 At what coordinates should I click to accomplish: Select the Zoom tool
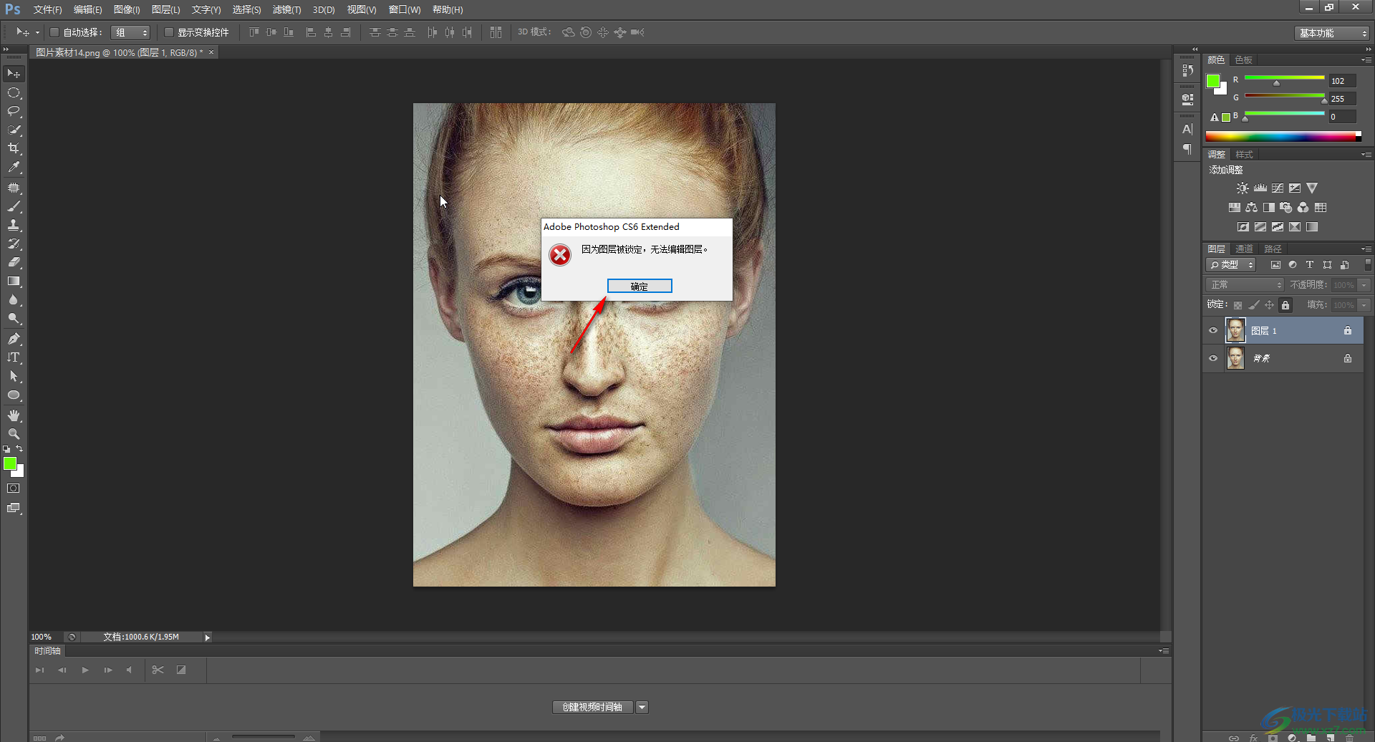[14, 434]
